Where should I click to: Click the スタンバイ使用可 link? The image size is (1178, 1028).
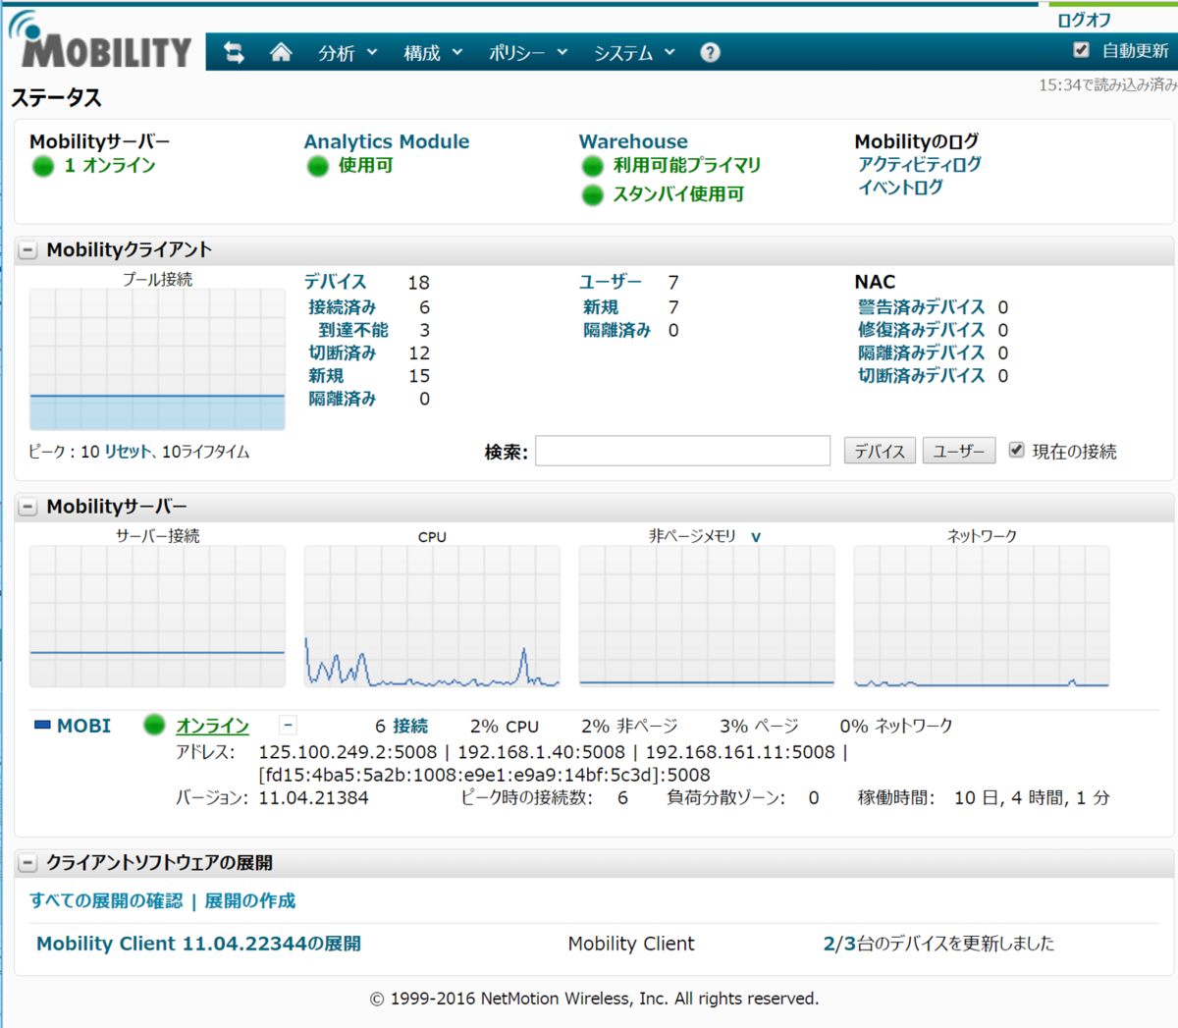coord(678,195)
